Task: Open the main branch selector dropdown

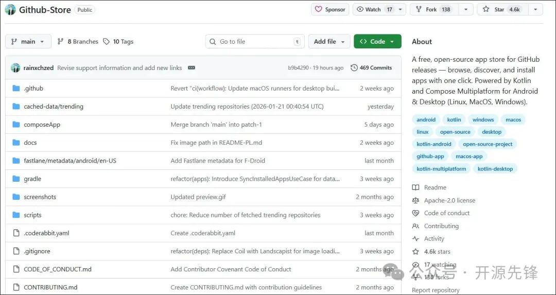Action: point(28,42)
